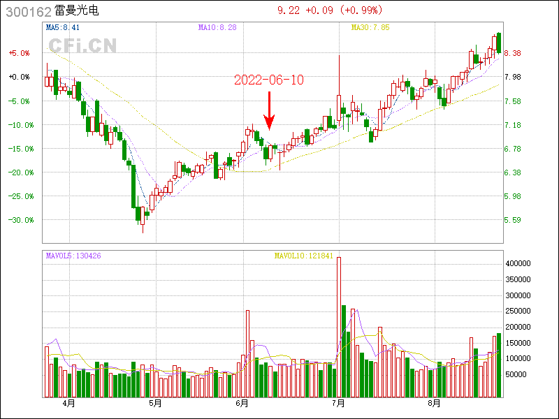Click the 2022-06-10 date annotation
The width and height of the screenshot is (559, 419).
point(269,80)
